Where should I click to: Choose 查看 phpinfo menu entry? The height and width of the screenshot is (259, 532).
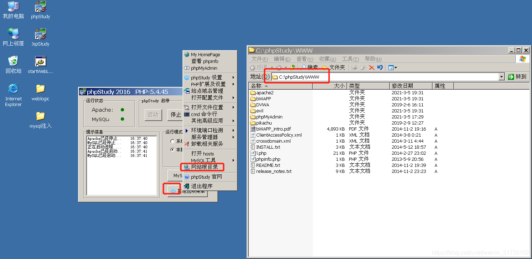(x=210, y=61)
